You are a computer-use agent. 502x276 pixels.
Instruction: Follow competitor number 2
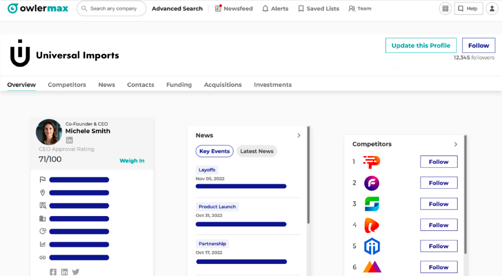point(439,183)
